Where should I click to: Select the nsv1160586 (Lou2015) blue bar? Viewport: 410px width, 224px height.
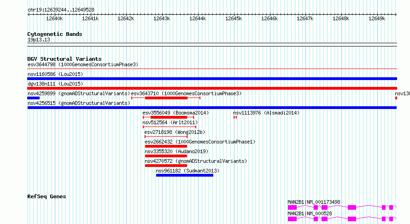[x=212, y=79]
